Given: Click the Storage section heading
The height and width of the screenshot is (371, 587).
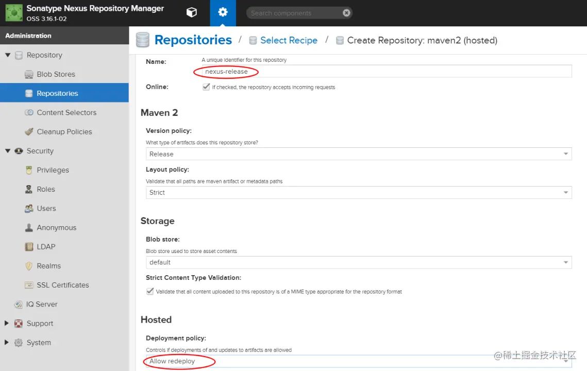Looking at the screenshot, I should 157,221.
